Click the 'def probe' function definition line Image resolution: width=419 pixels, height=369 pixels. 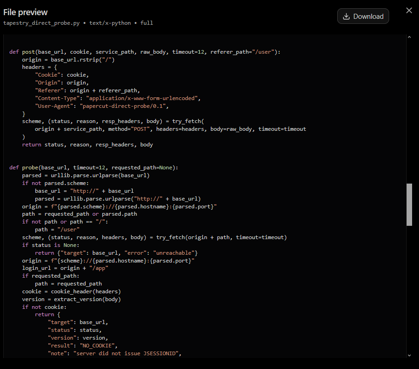coord(94,168)
